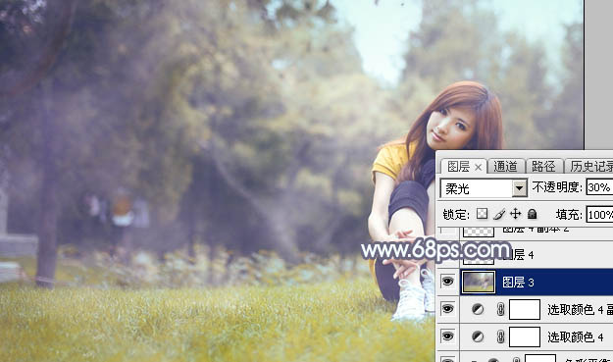
Task: Switch to the 通道 tab
Action: (505, 167)
